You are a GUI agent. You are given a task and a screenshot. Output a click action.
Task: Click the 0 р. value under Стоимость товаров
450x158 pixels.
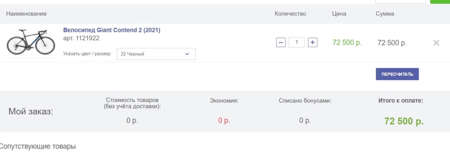(x=132, y=121)
